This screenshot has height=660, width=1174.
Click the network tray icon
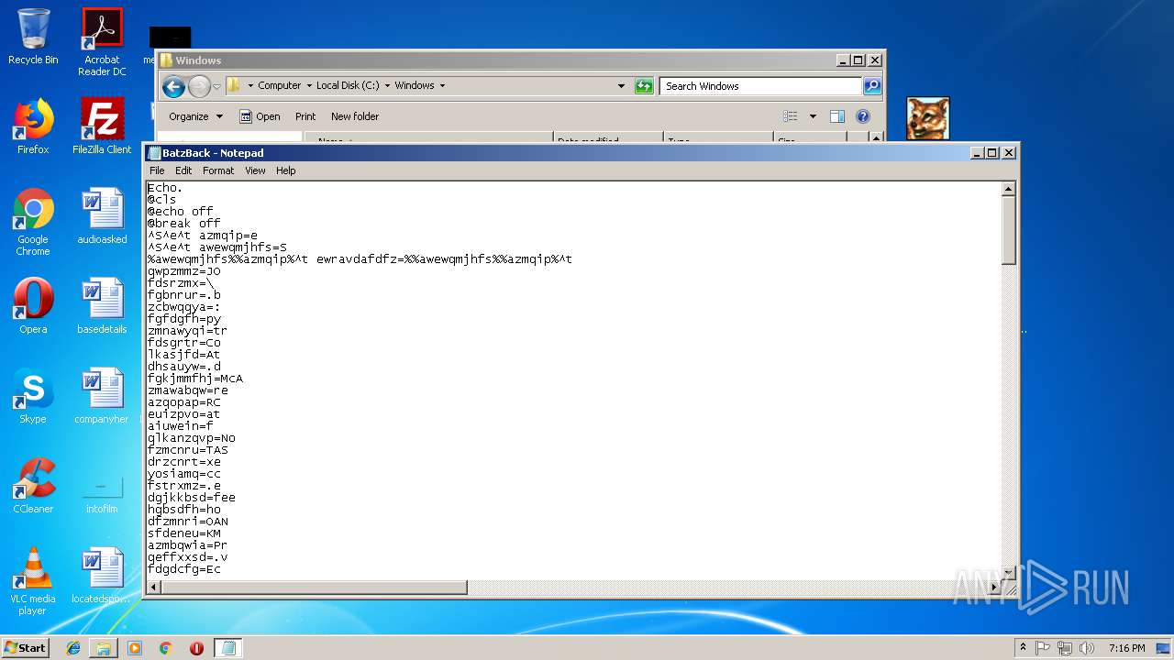1064,648
